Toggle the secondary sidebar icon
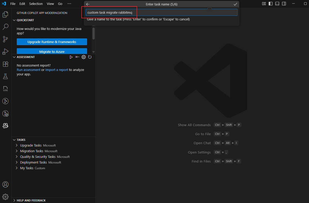Screen dimensions: 309x203 [x=284, y=4]
